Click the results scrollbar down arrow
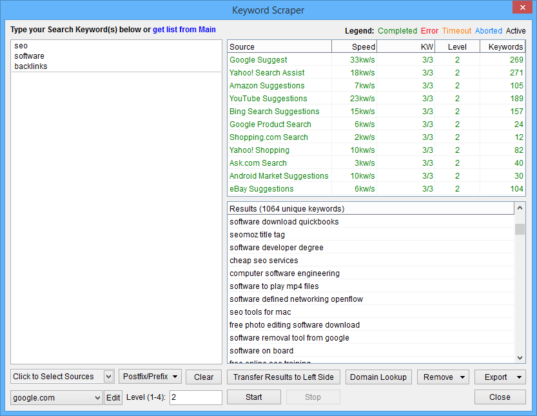The height and width of the screenshot is (416, 537). 519,358
